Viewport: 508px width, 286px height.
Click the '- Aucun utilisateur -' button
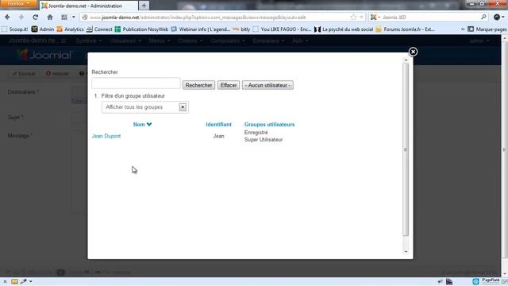click(x=267, y=85)
